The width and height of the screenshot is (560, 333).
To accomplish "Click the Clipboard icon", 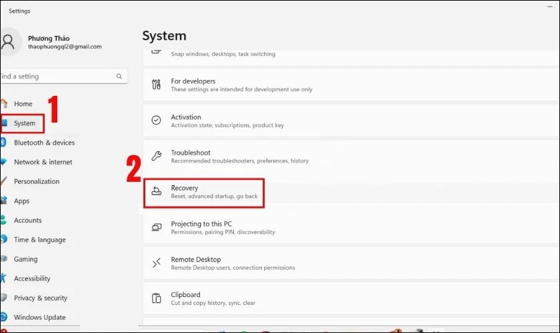I will 157,298.
